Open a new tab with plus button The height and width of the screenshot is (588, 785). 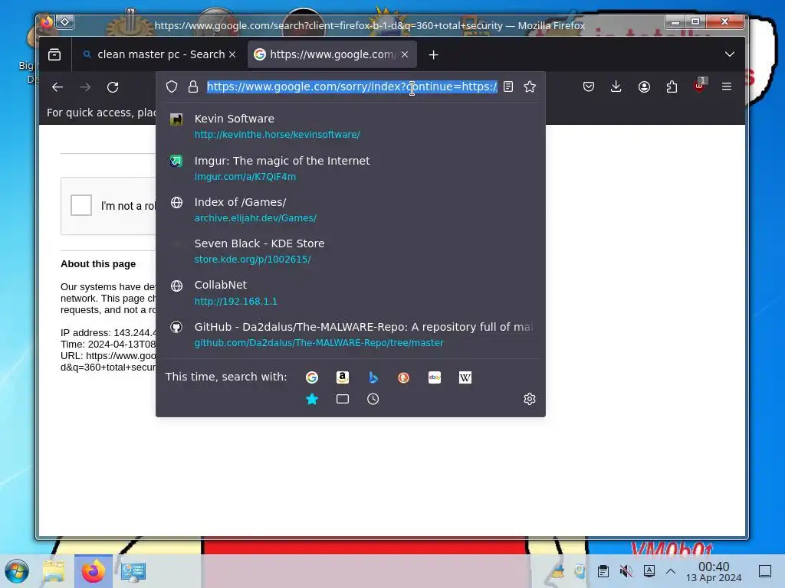click(x=434, y=54)
